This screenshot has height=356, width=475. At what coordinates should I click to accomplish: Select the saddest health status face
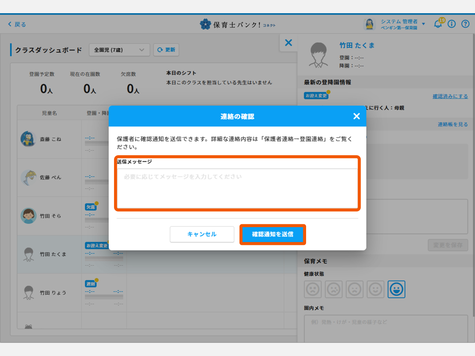(313, 289)
